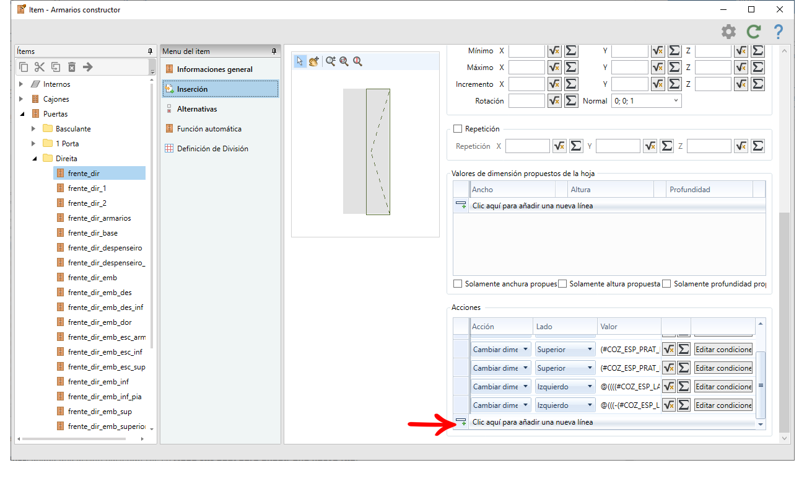This screenshot has width=812, height=486.
Task: Click the zoom reset magnifier icon
Action: [357, 61]
